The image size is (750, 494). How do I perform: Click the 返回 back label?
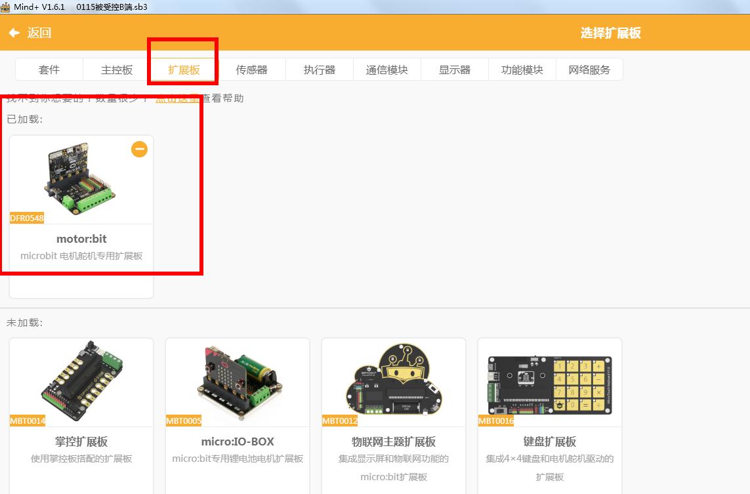point(39,33)
